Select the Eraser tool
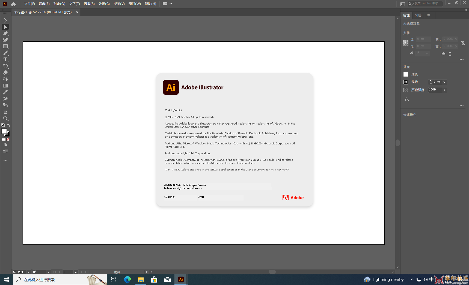The width and height of the screenshot is (469, 285). point(5,72)
